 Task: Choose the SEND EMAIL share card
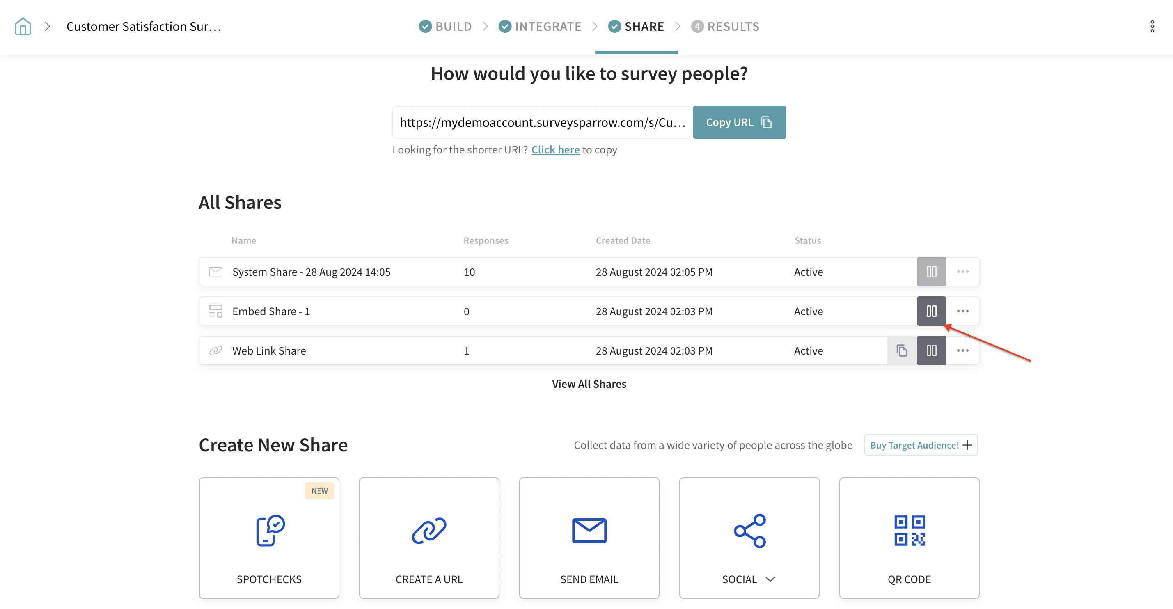point(589,538)
